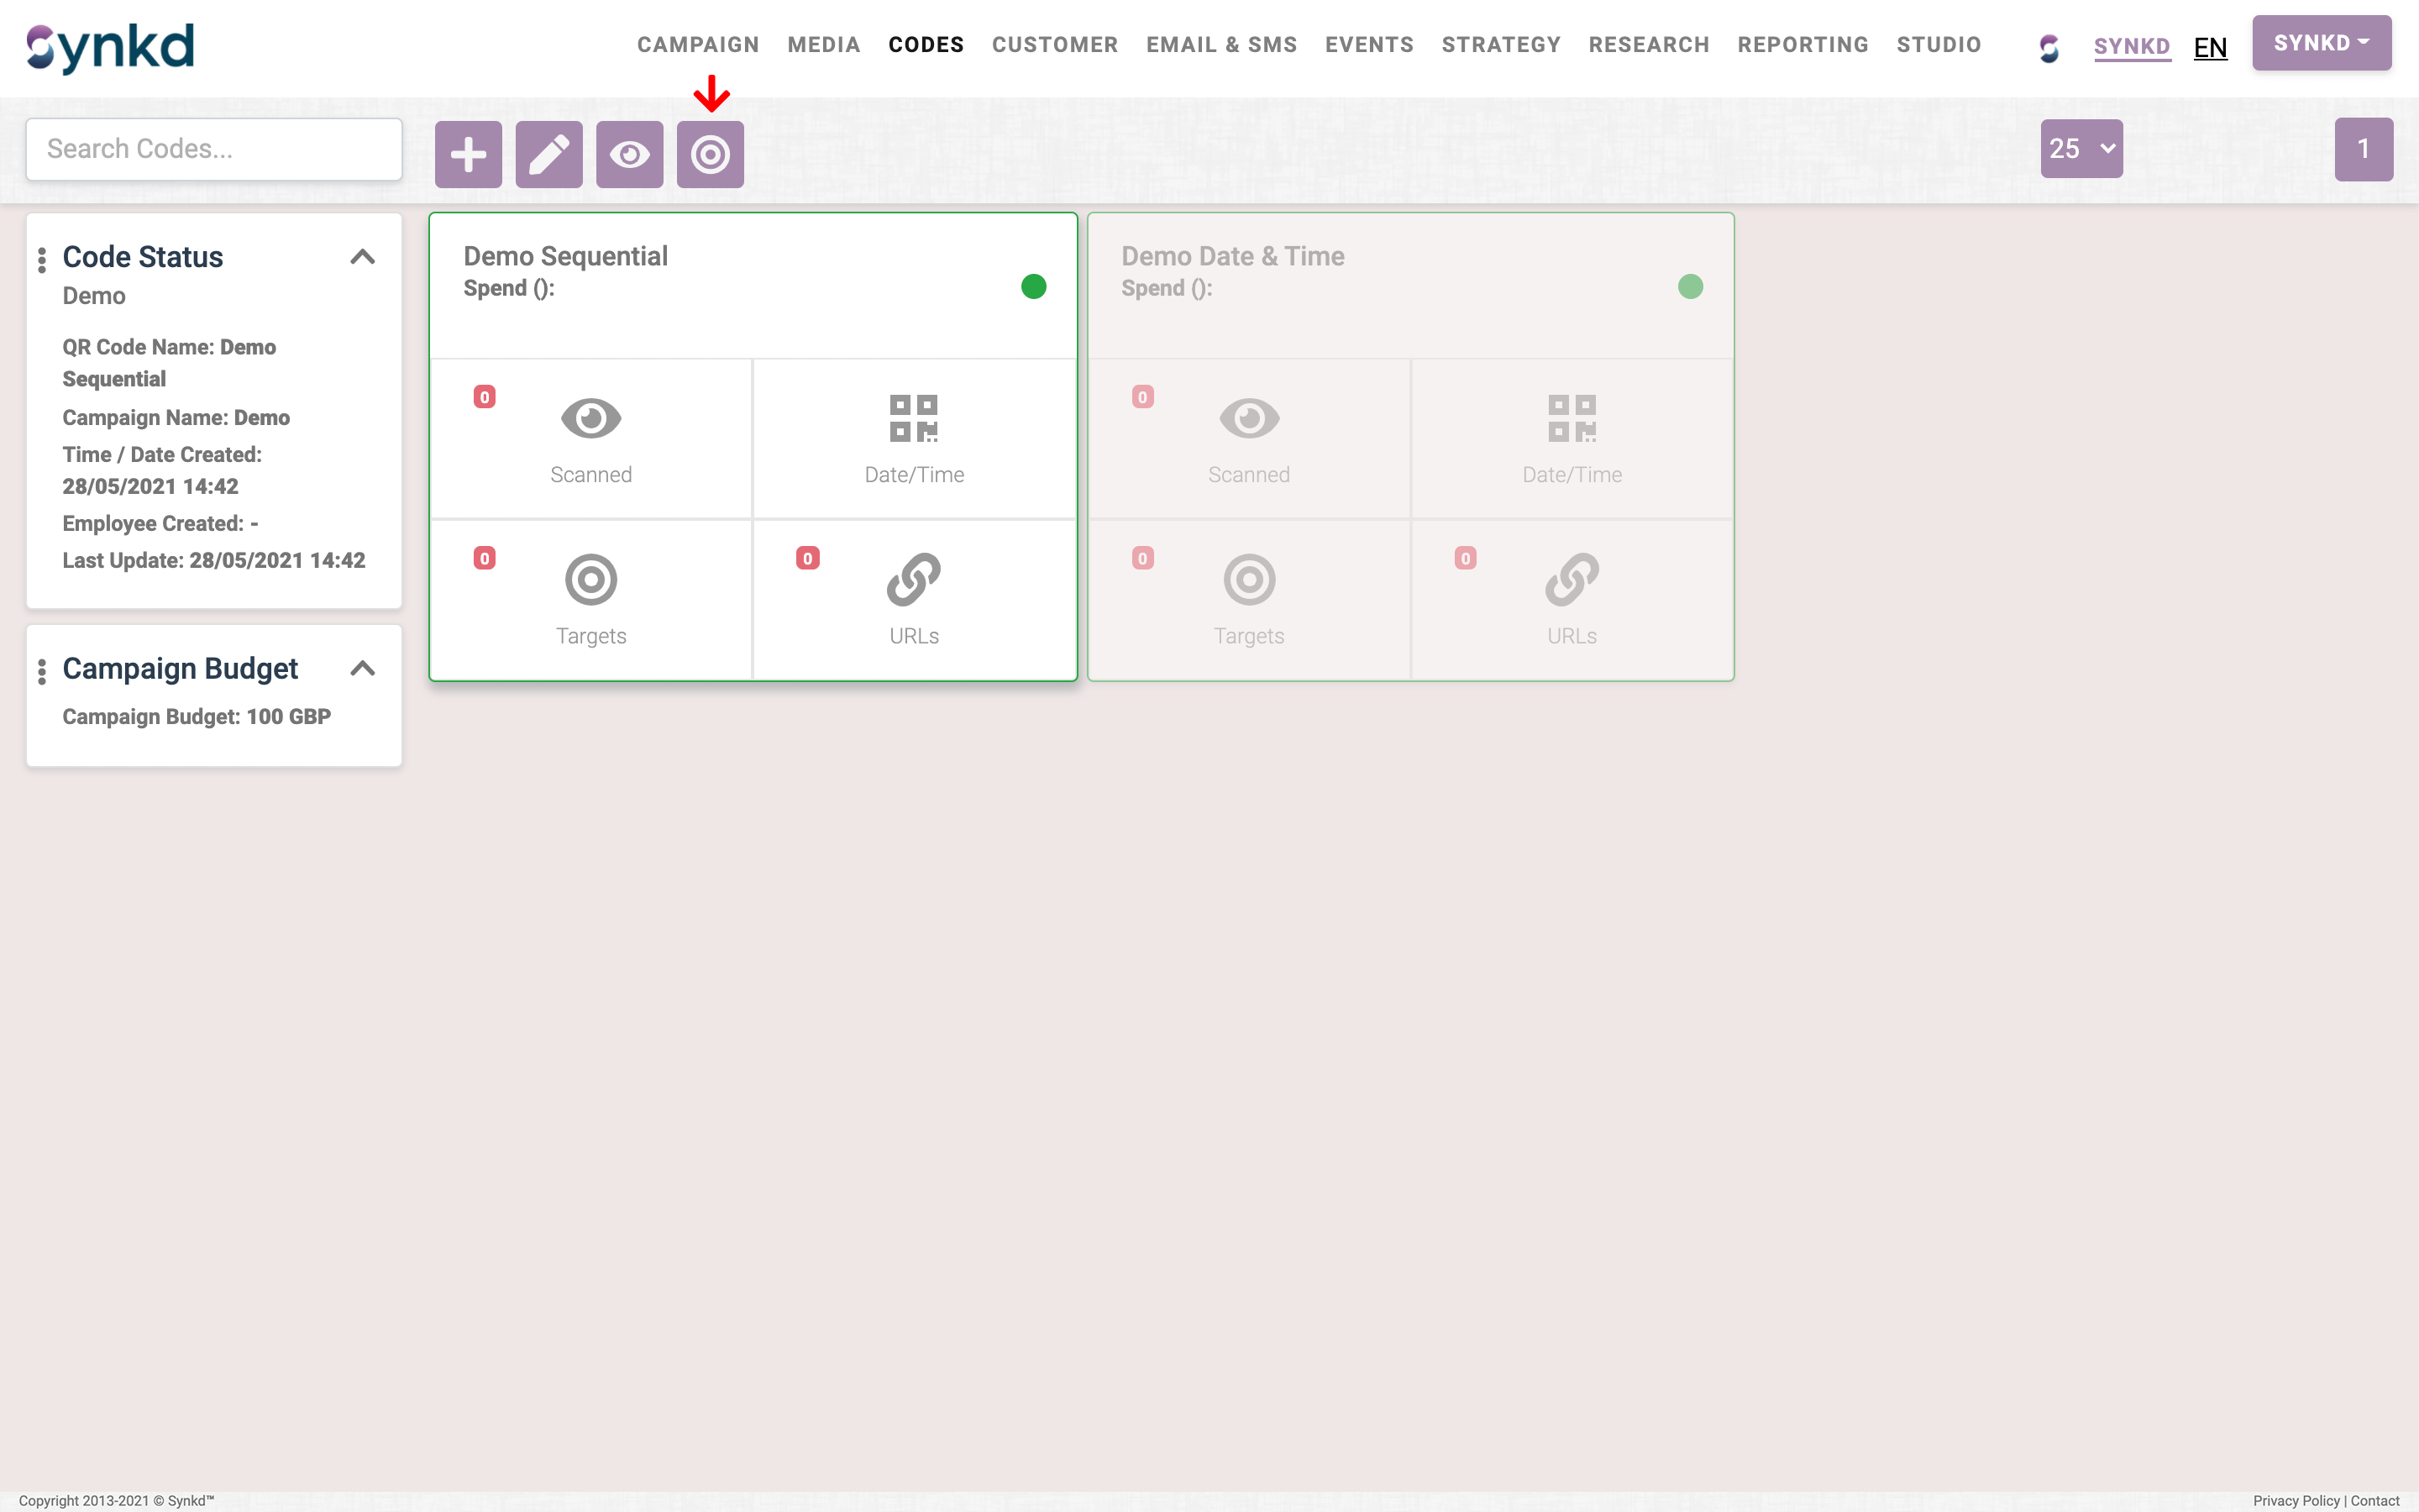Go to the CAMPAIGN menu
Viewport: 2419px width, 1512px height.
(x=698, y=45)
